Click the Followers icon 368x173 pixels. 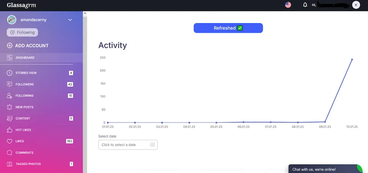pyautogui.click(x=9, y=84)
